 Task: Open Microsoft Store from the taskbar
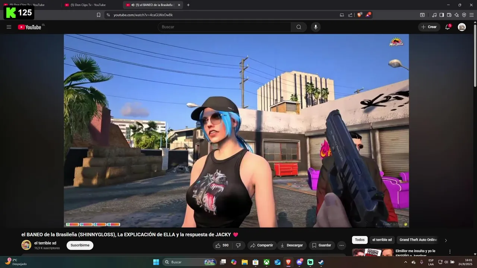click(256, 262)
